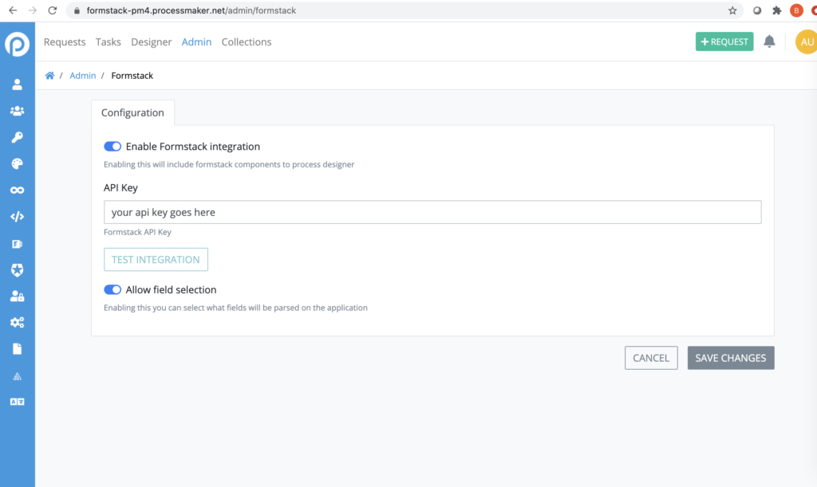Open Translations via the language sidebar icon
This screenshot has width=817, height=487.
click(x=18, y=402)
